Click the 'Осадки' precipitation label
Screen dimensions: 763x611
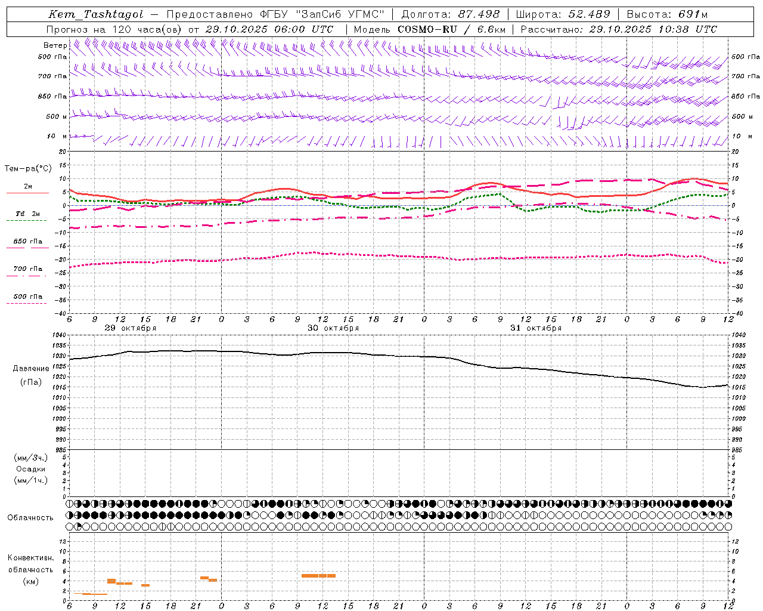[x=31, y=469]
